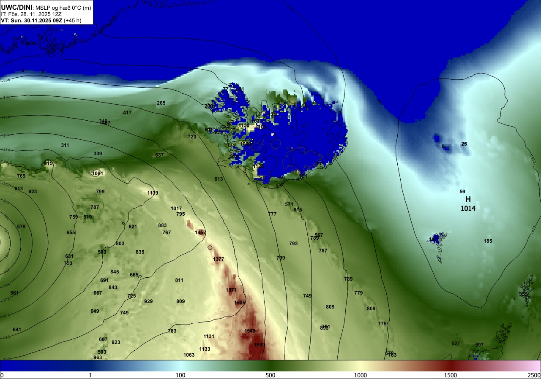The width and height of the screenshot is (541, 379).
Task: Click the 579 value near the low center
Action: (21, 227)
